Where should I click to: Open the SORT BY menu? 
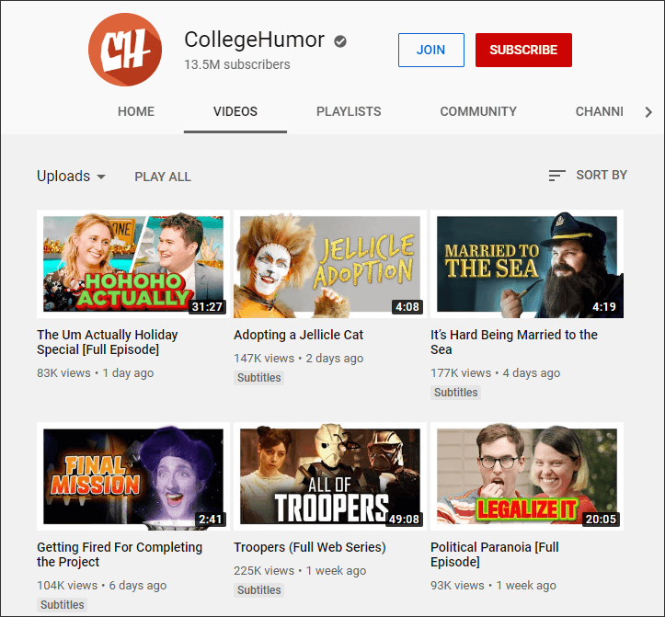point(588,175)
